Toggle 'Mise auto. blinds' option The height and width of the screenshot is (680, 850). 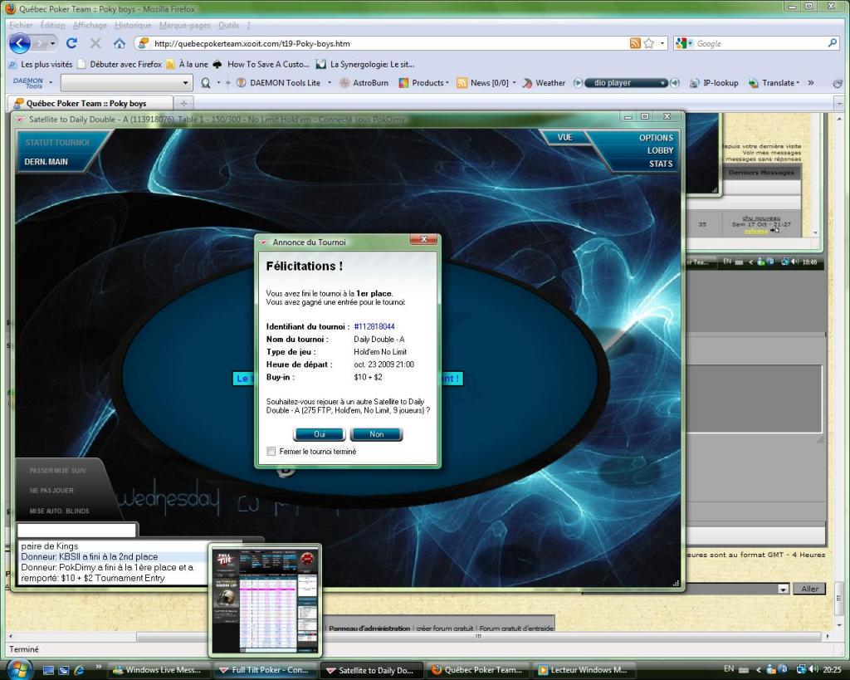pos(59,511)
